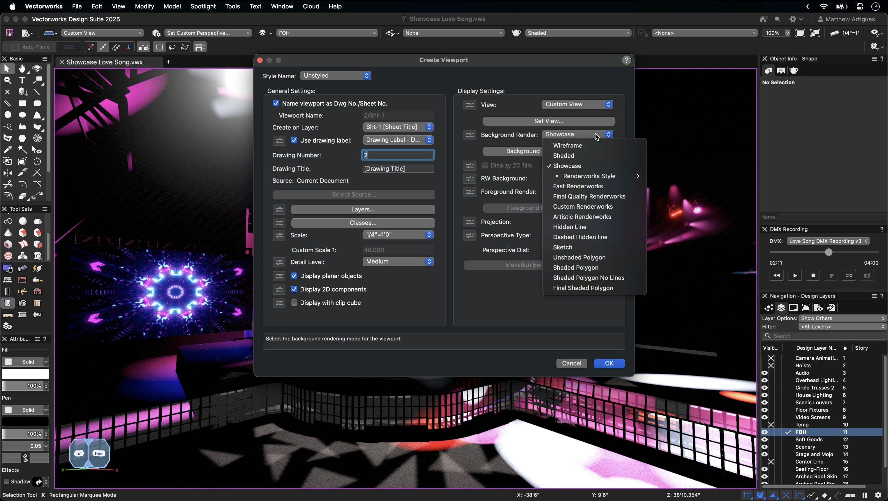Open the Detail Level dropdown
The width and height of the screenshot is (888, 501).
[398, 262]
